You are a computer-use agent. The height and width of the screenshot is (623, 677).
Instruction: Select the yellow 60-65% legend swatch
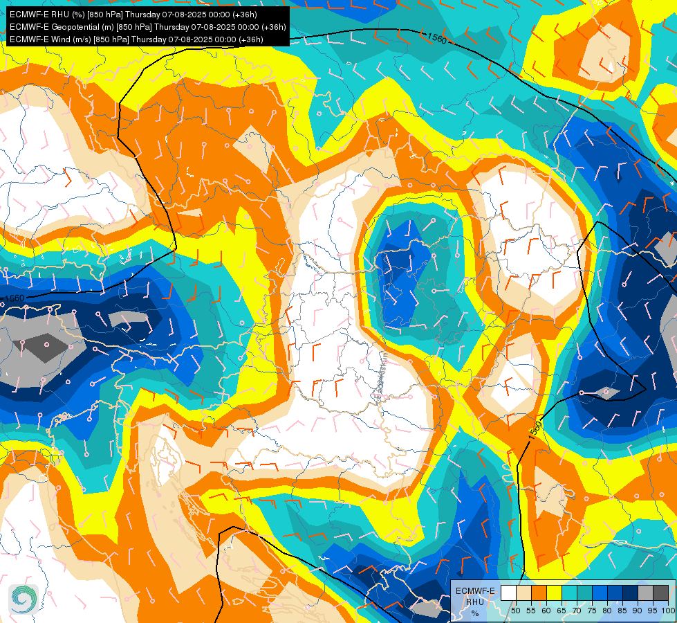point(555,593)
